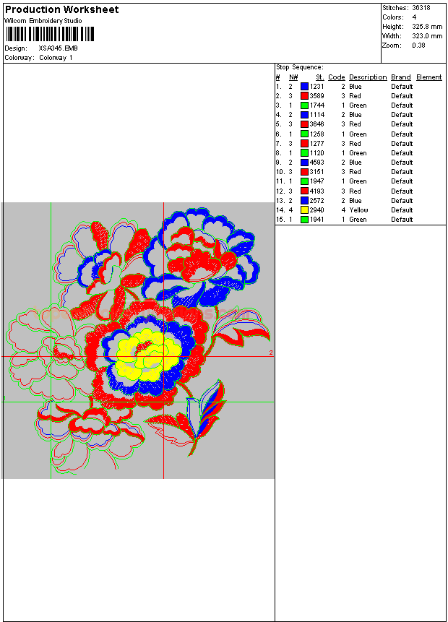448x622 pixels.
Task: Click stitch count '1120' in row 8
Action: [x=316, y=153]
